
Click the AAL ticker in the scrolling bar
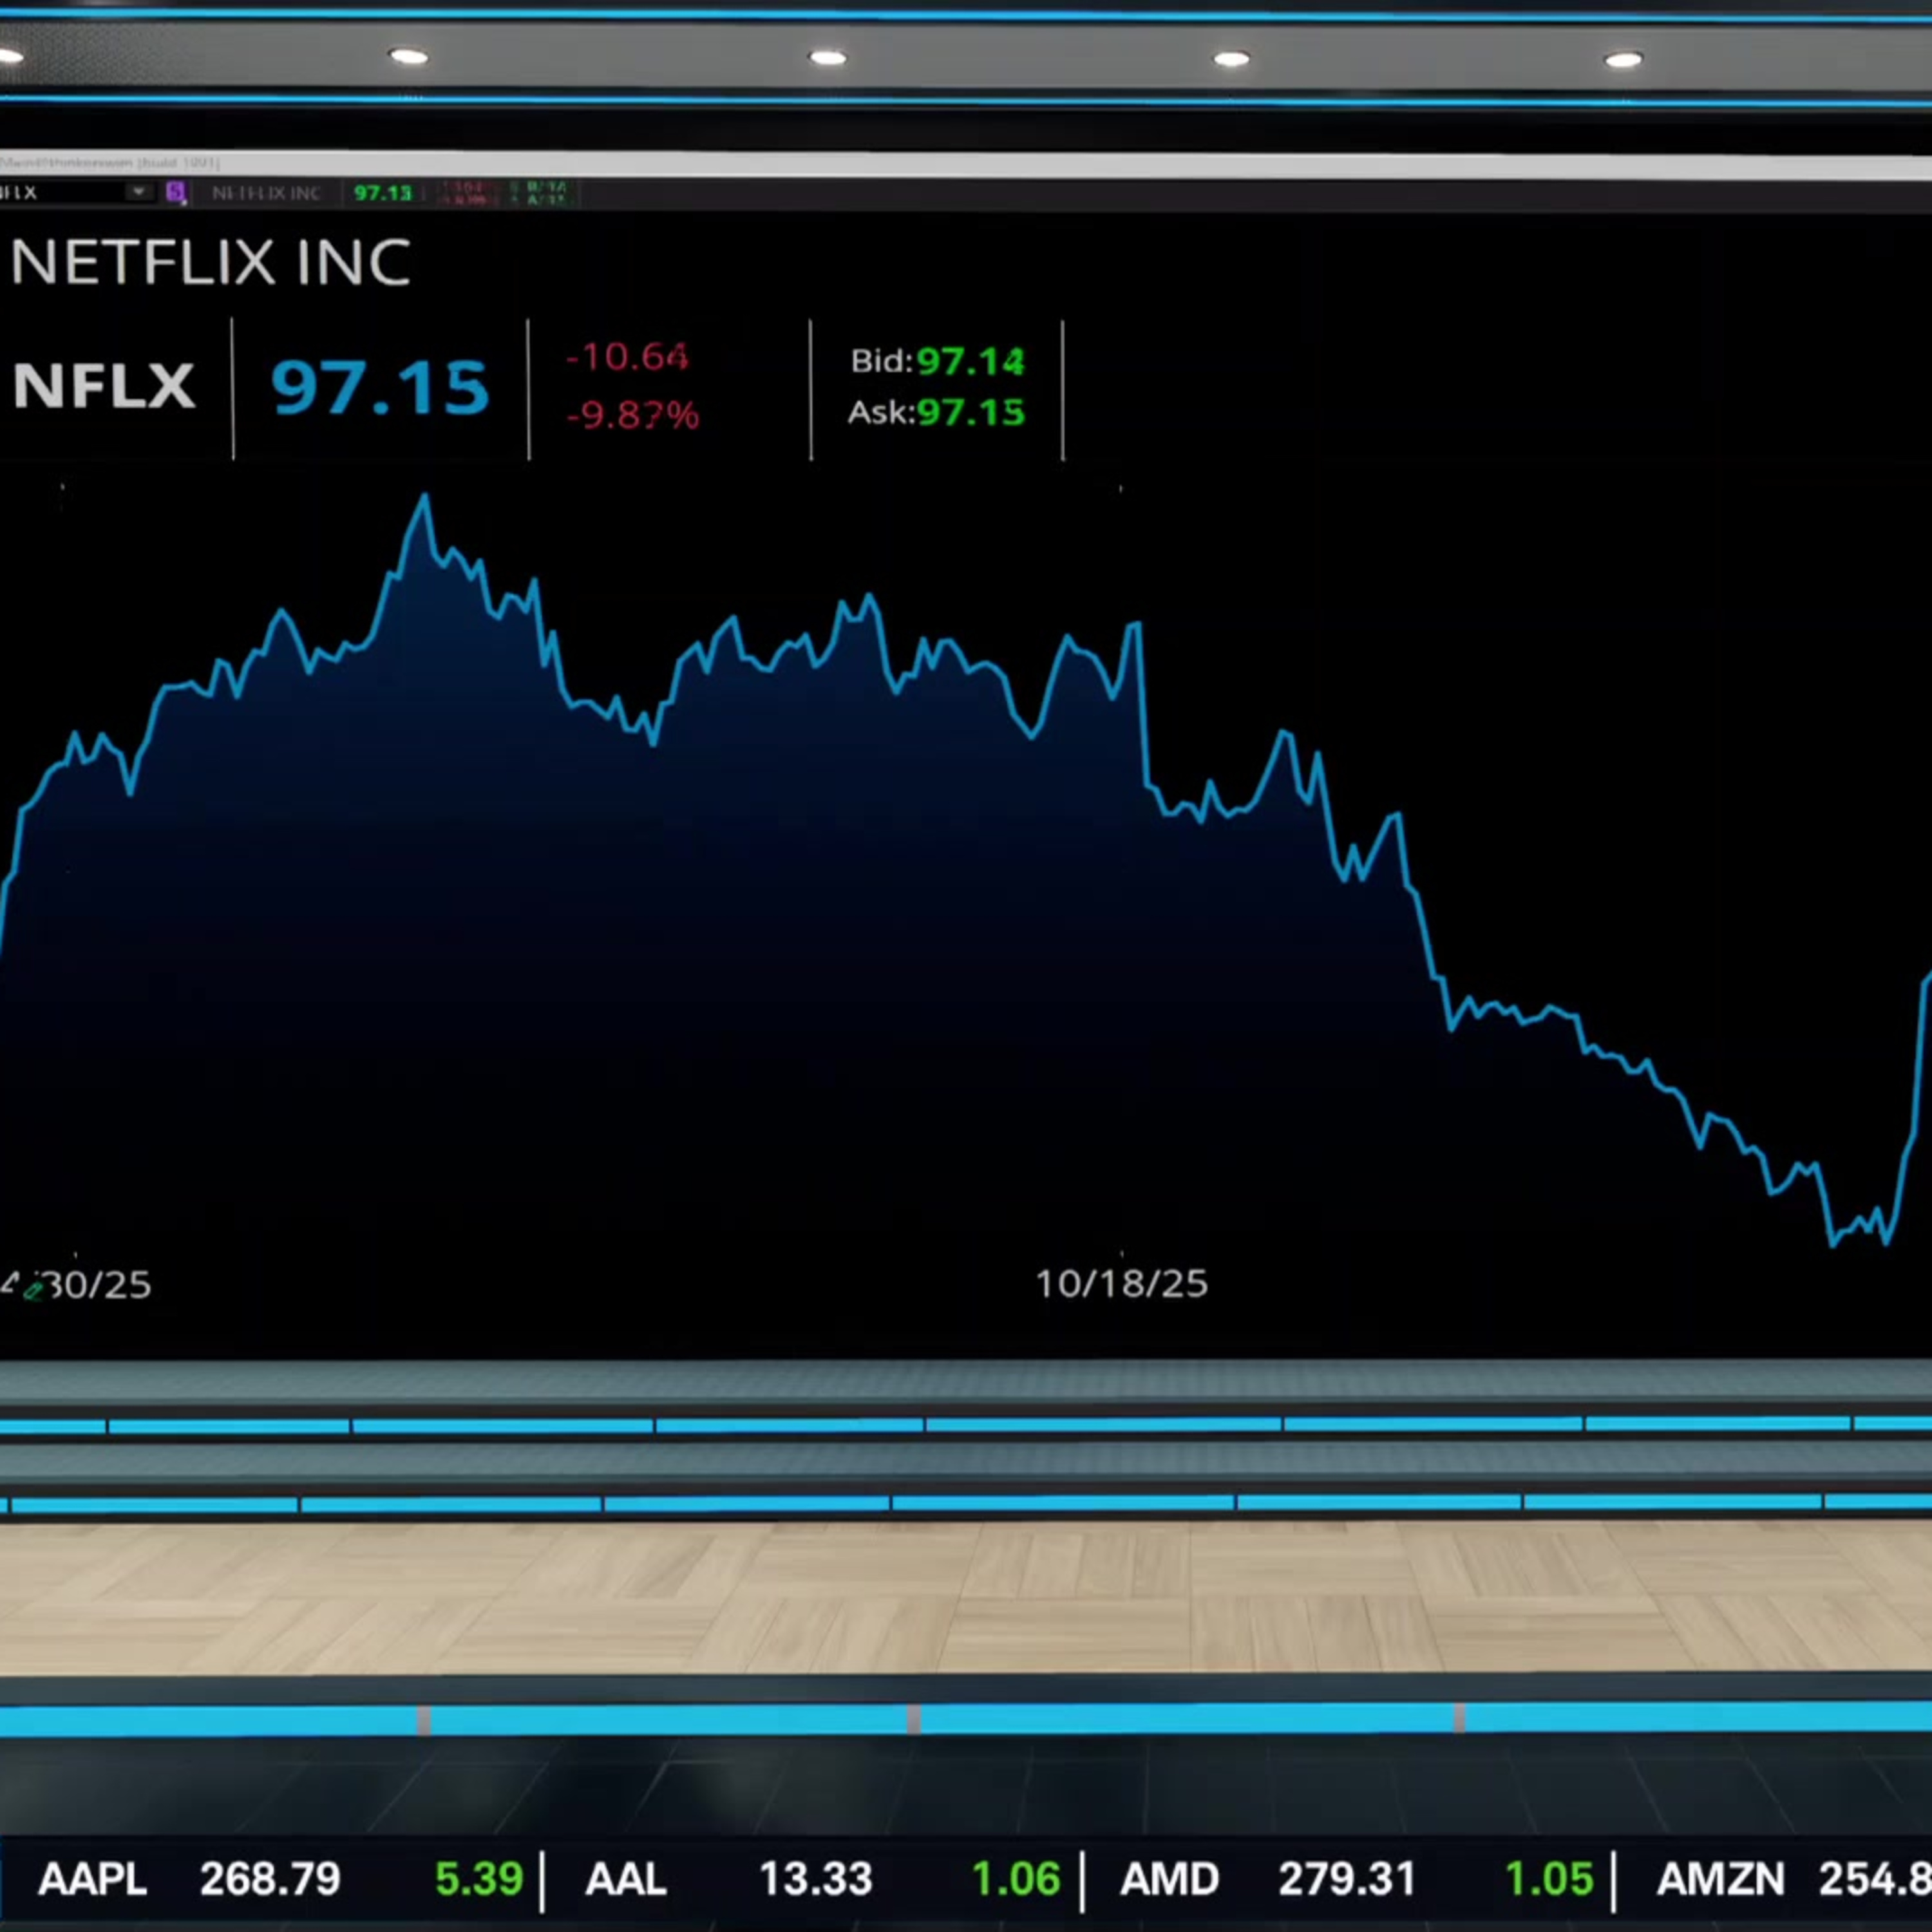[x=626, y=1879]
